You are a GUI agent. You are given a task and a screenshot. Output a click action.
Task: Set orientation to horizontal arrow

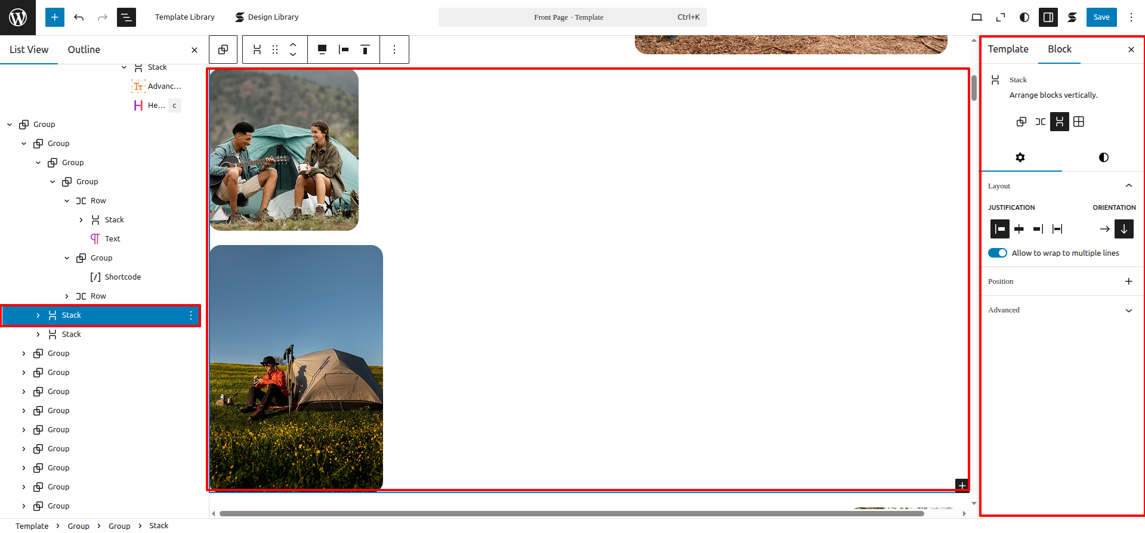pos(1105,229)
